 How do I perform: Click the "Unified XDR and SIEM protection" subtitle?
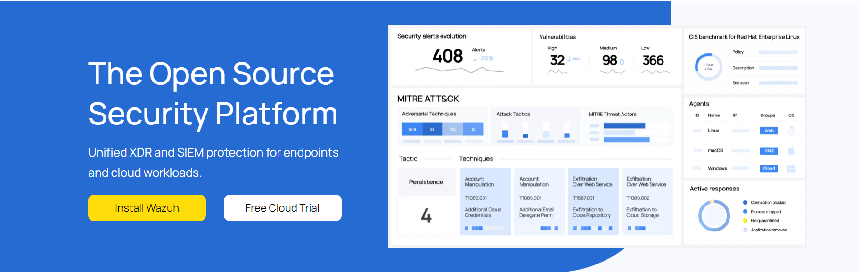pyautogui.click(x=213, y=163)
